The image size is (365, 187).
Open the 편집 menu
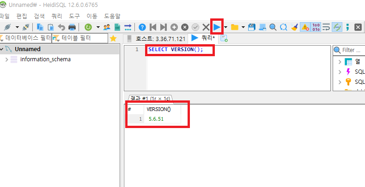(x=22, y=16)
